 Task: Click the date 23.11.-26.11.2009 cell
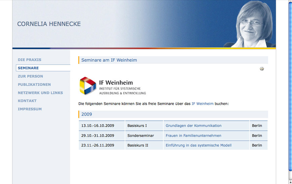pos(102,145)
